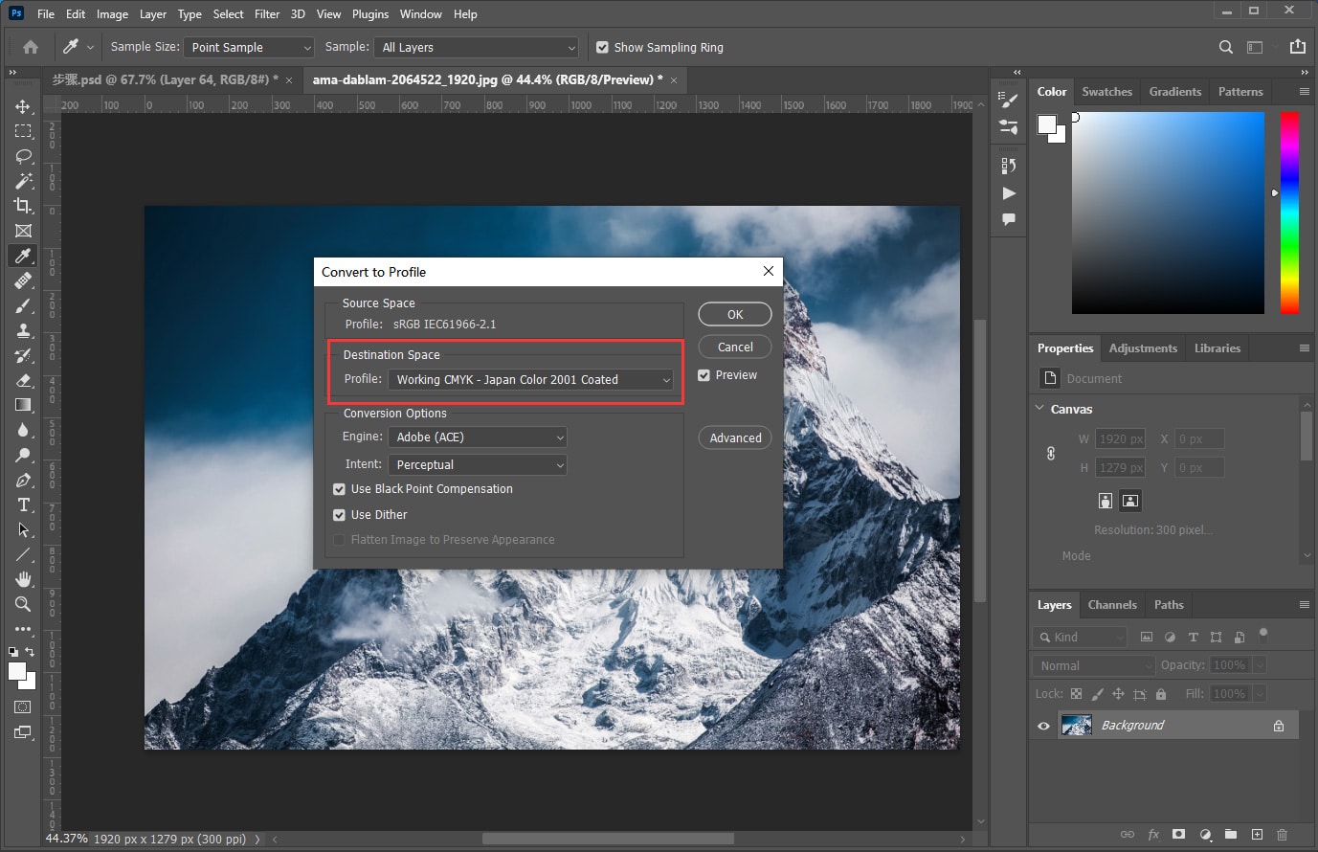Select the Rectangular Marquee tool

pyautogui.click(x=23, y=131)
